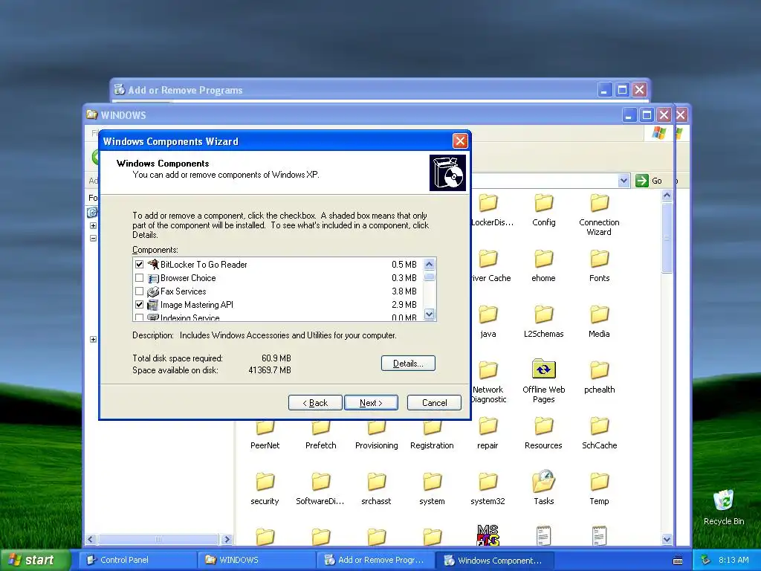Screen dimensions: 761x571
Task: Click the clock showing 8:13 AM
Action: pos(734,560)
